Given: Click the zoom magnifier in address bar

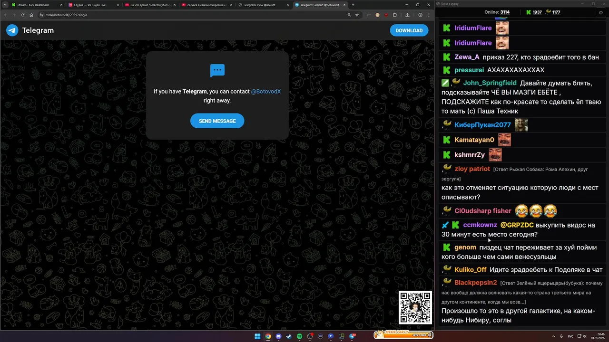Looking at the screenshot, I should click(349, 15).
